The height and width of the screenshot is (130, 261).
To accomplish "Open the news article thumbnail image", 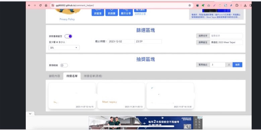I will tap(216, 10).
